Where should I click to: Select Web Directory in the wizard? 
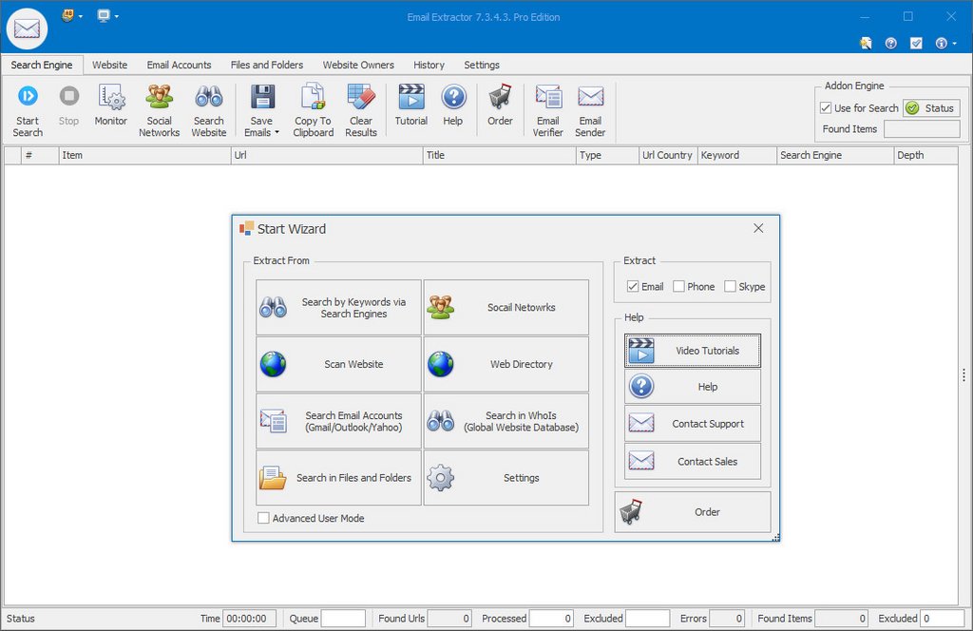click(x=506, y=364)
